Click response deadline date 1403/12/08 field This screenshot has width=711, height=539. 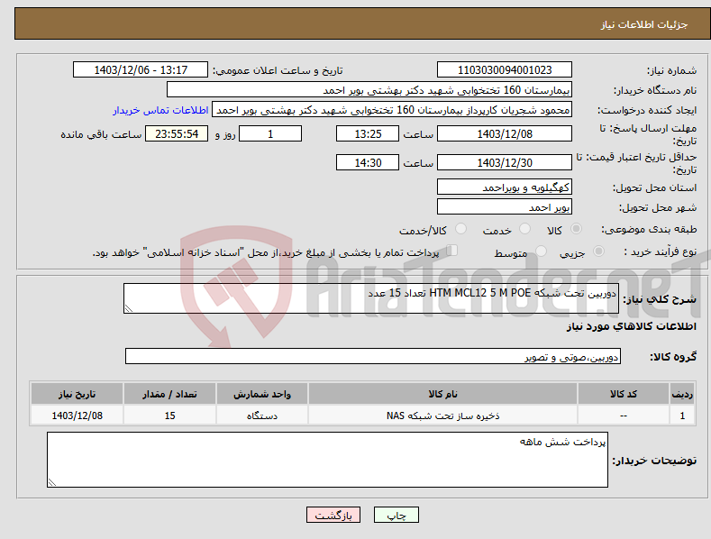tap(505, 133)
